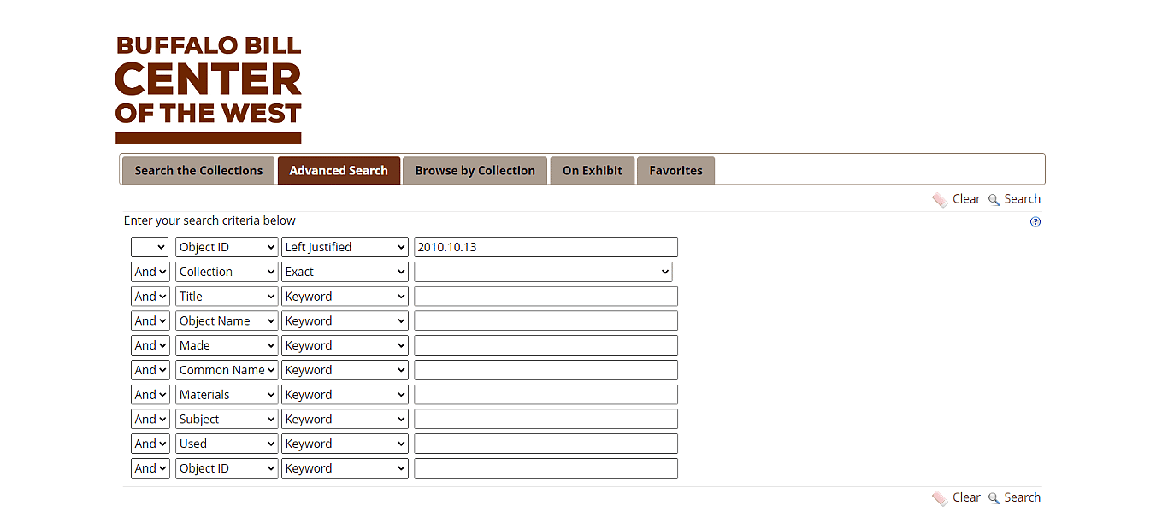1168x529 pixels.
Task: Open the Materials field selector dropdown
Action: 227,395
